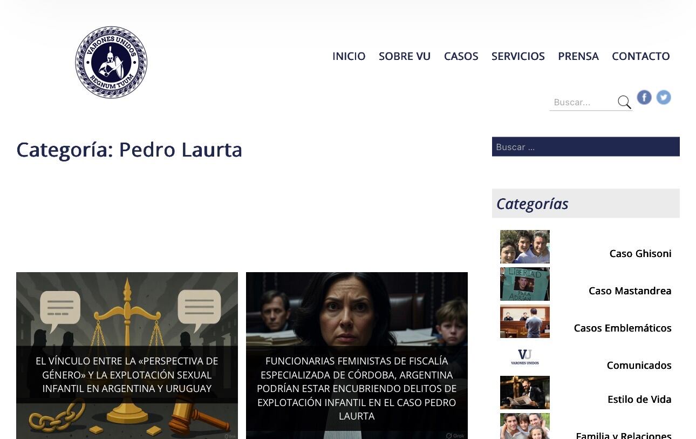Select the Estilo de Vida newspaper thumbnail

[x=524, y=393]
